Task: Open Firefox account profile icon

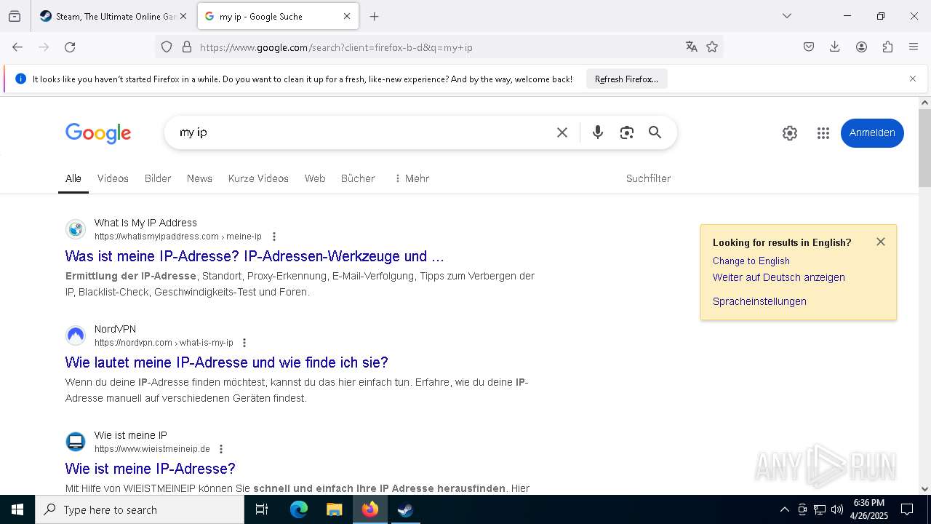Action: (861, 47)
